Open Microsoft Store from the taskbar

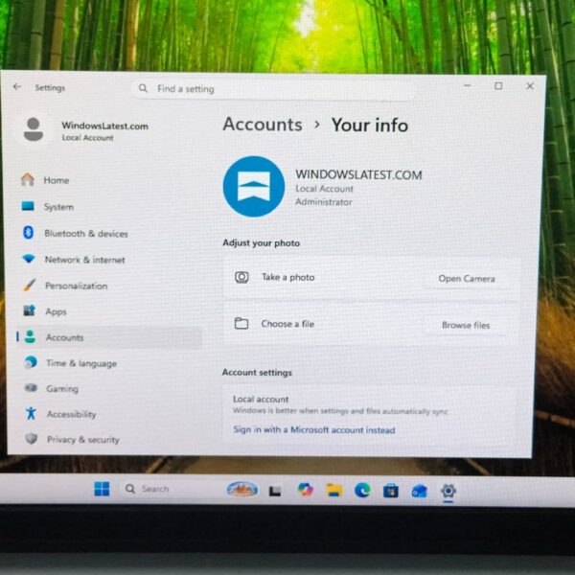391,491
